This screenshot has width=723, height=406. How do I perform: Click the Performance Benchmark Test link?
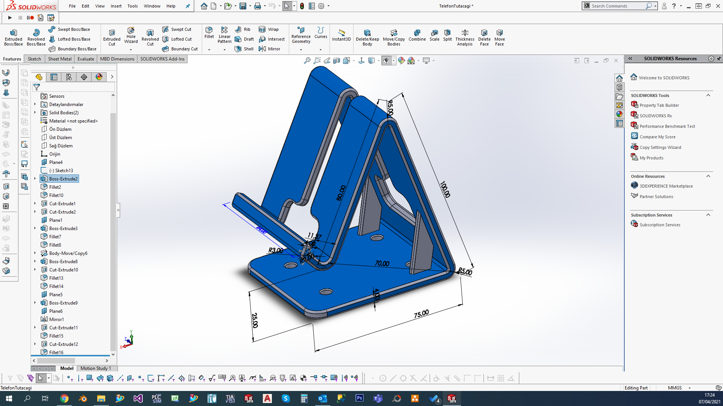click(x=667, y=126)
